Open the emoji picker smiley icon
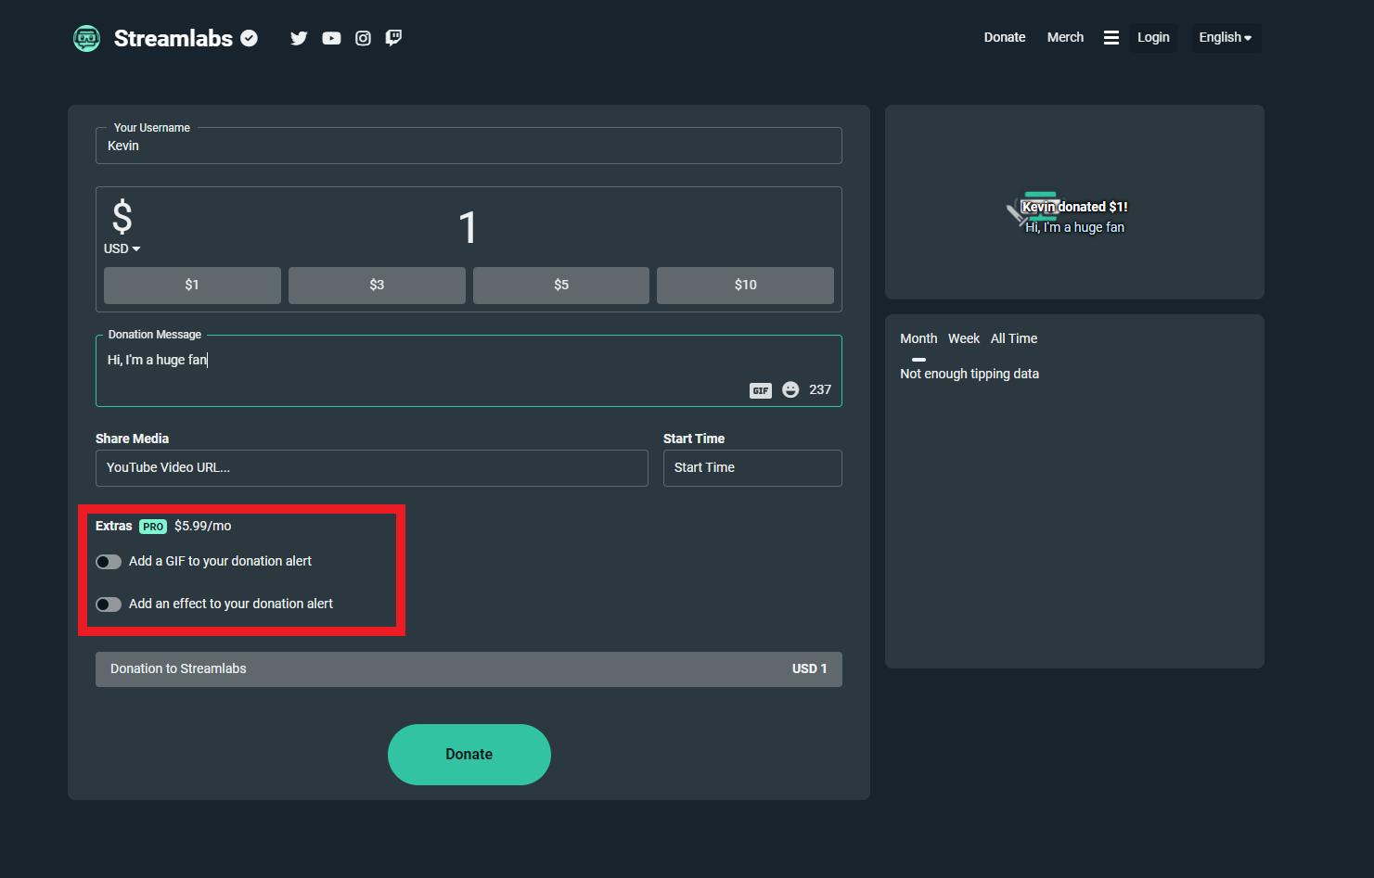The width and height of the screenshot is (1374, 878). 790,389
